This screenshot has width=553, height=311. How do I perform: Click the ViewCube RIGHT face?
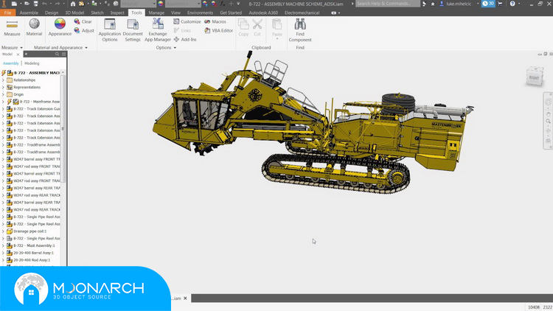(535, 77)
